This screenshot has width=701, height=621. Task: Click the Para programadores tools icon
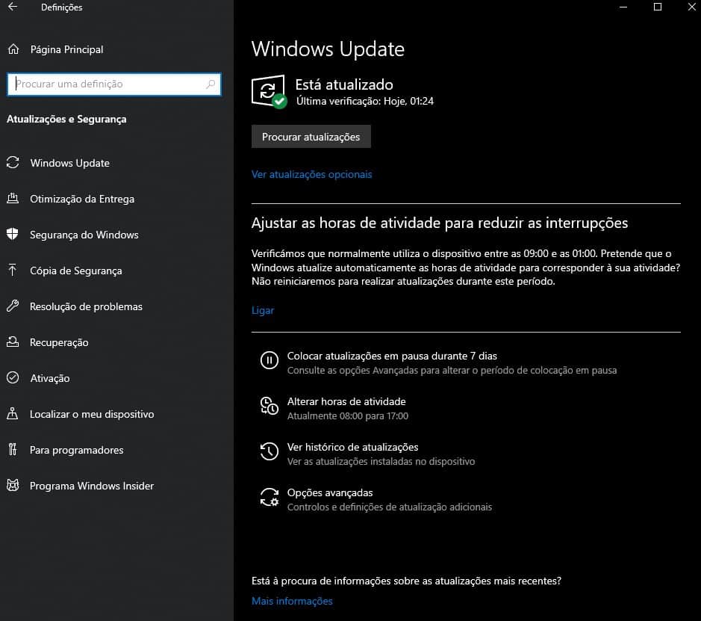(13, 449)
